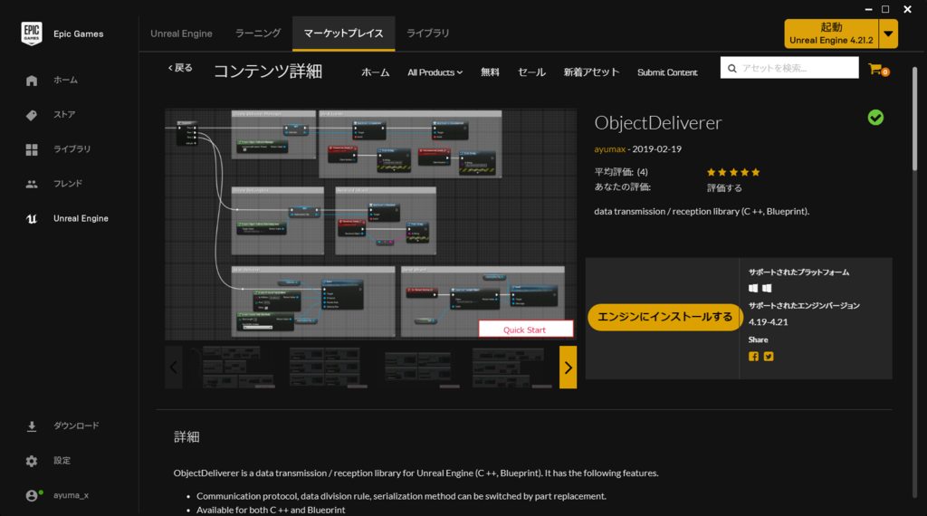Switch to the Unreal Engine top tab
The height and width of the screenshot is (516, 927).
coord(181,33)
